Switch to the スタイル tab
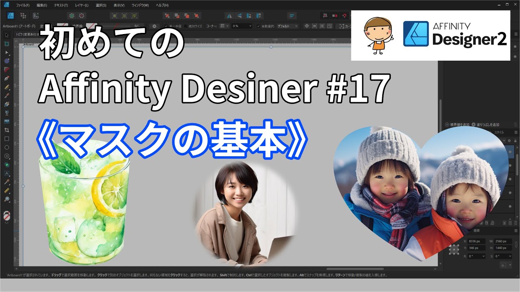 498,132
